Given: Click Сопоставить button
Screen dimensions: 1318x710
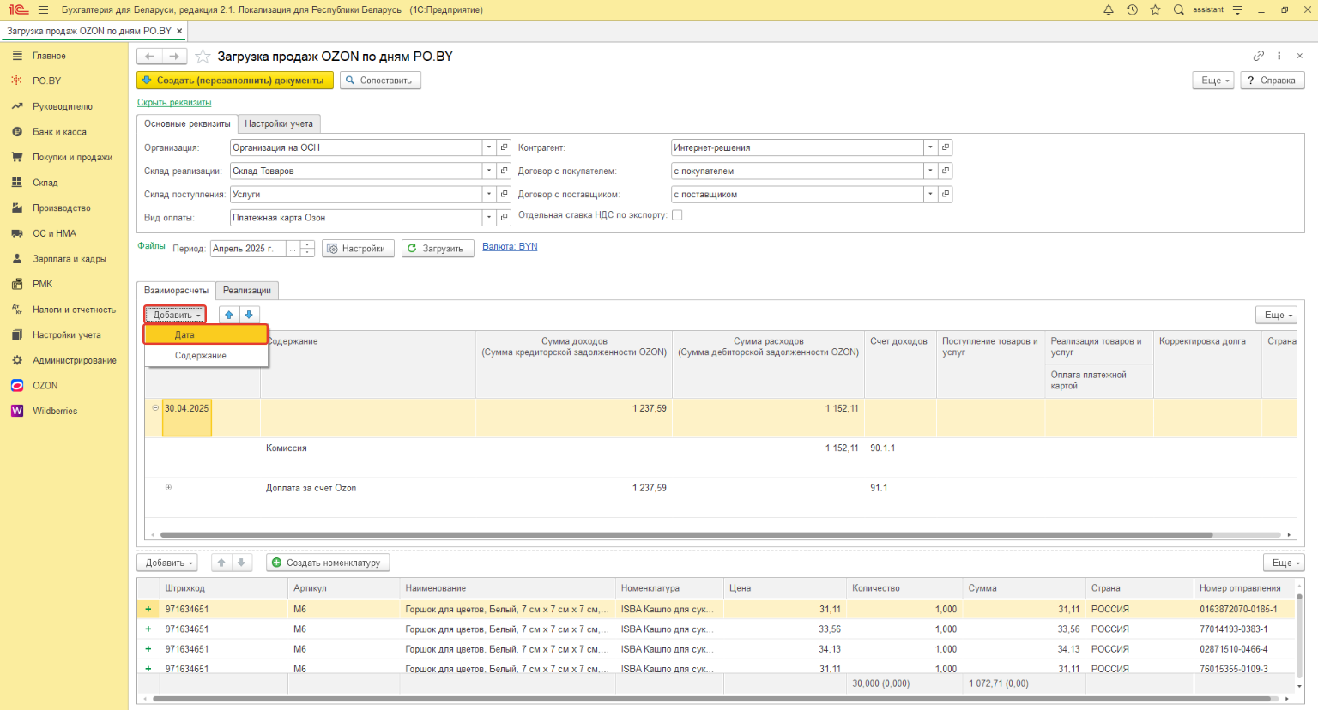Looking at the screenshot, I should [380, 80].
